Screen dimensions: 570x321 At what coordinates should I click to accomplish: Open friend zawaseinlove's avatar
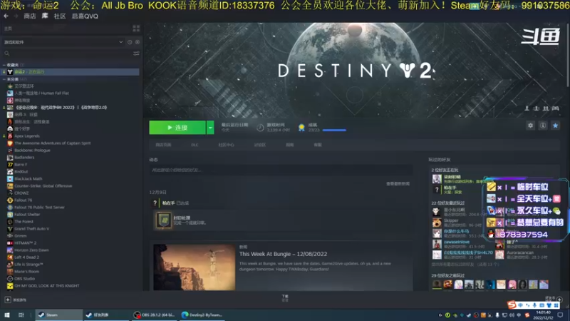tap(437, 244)
